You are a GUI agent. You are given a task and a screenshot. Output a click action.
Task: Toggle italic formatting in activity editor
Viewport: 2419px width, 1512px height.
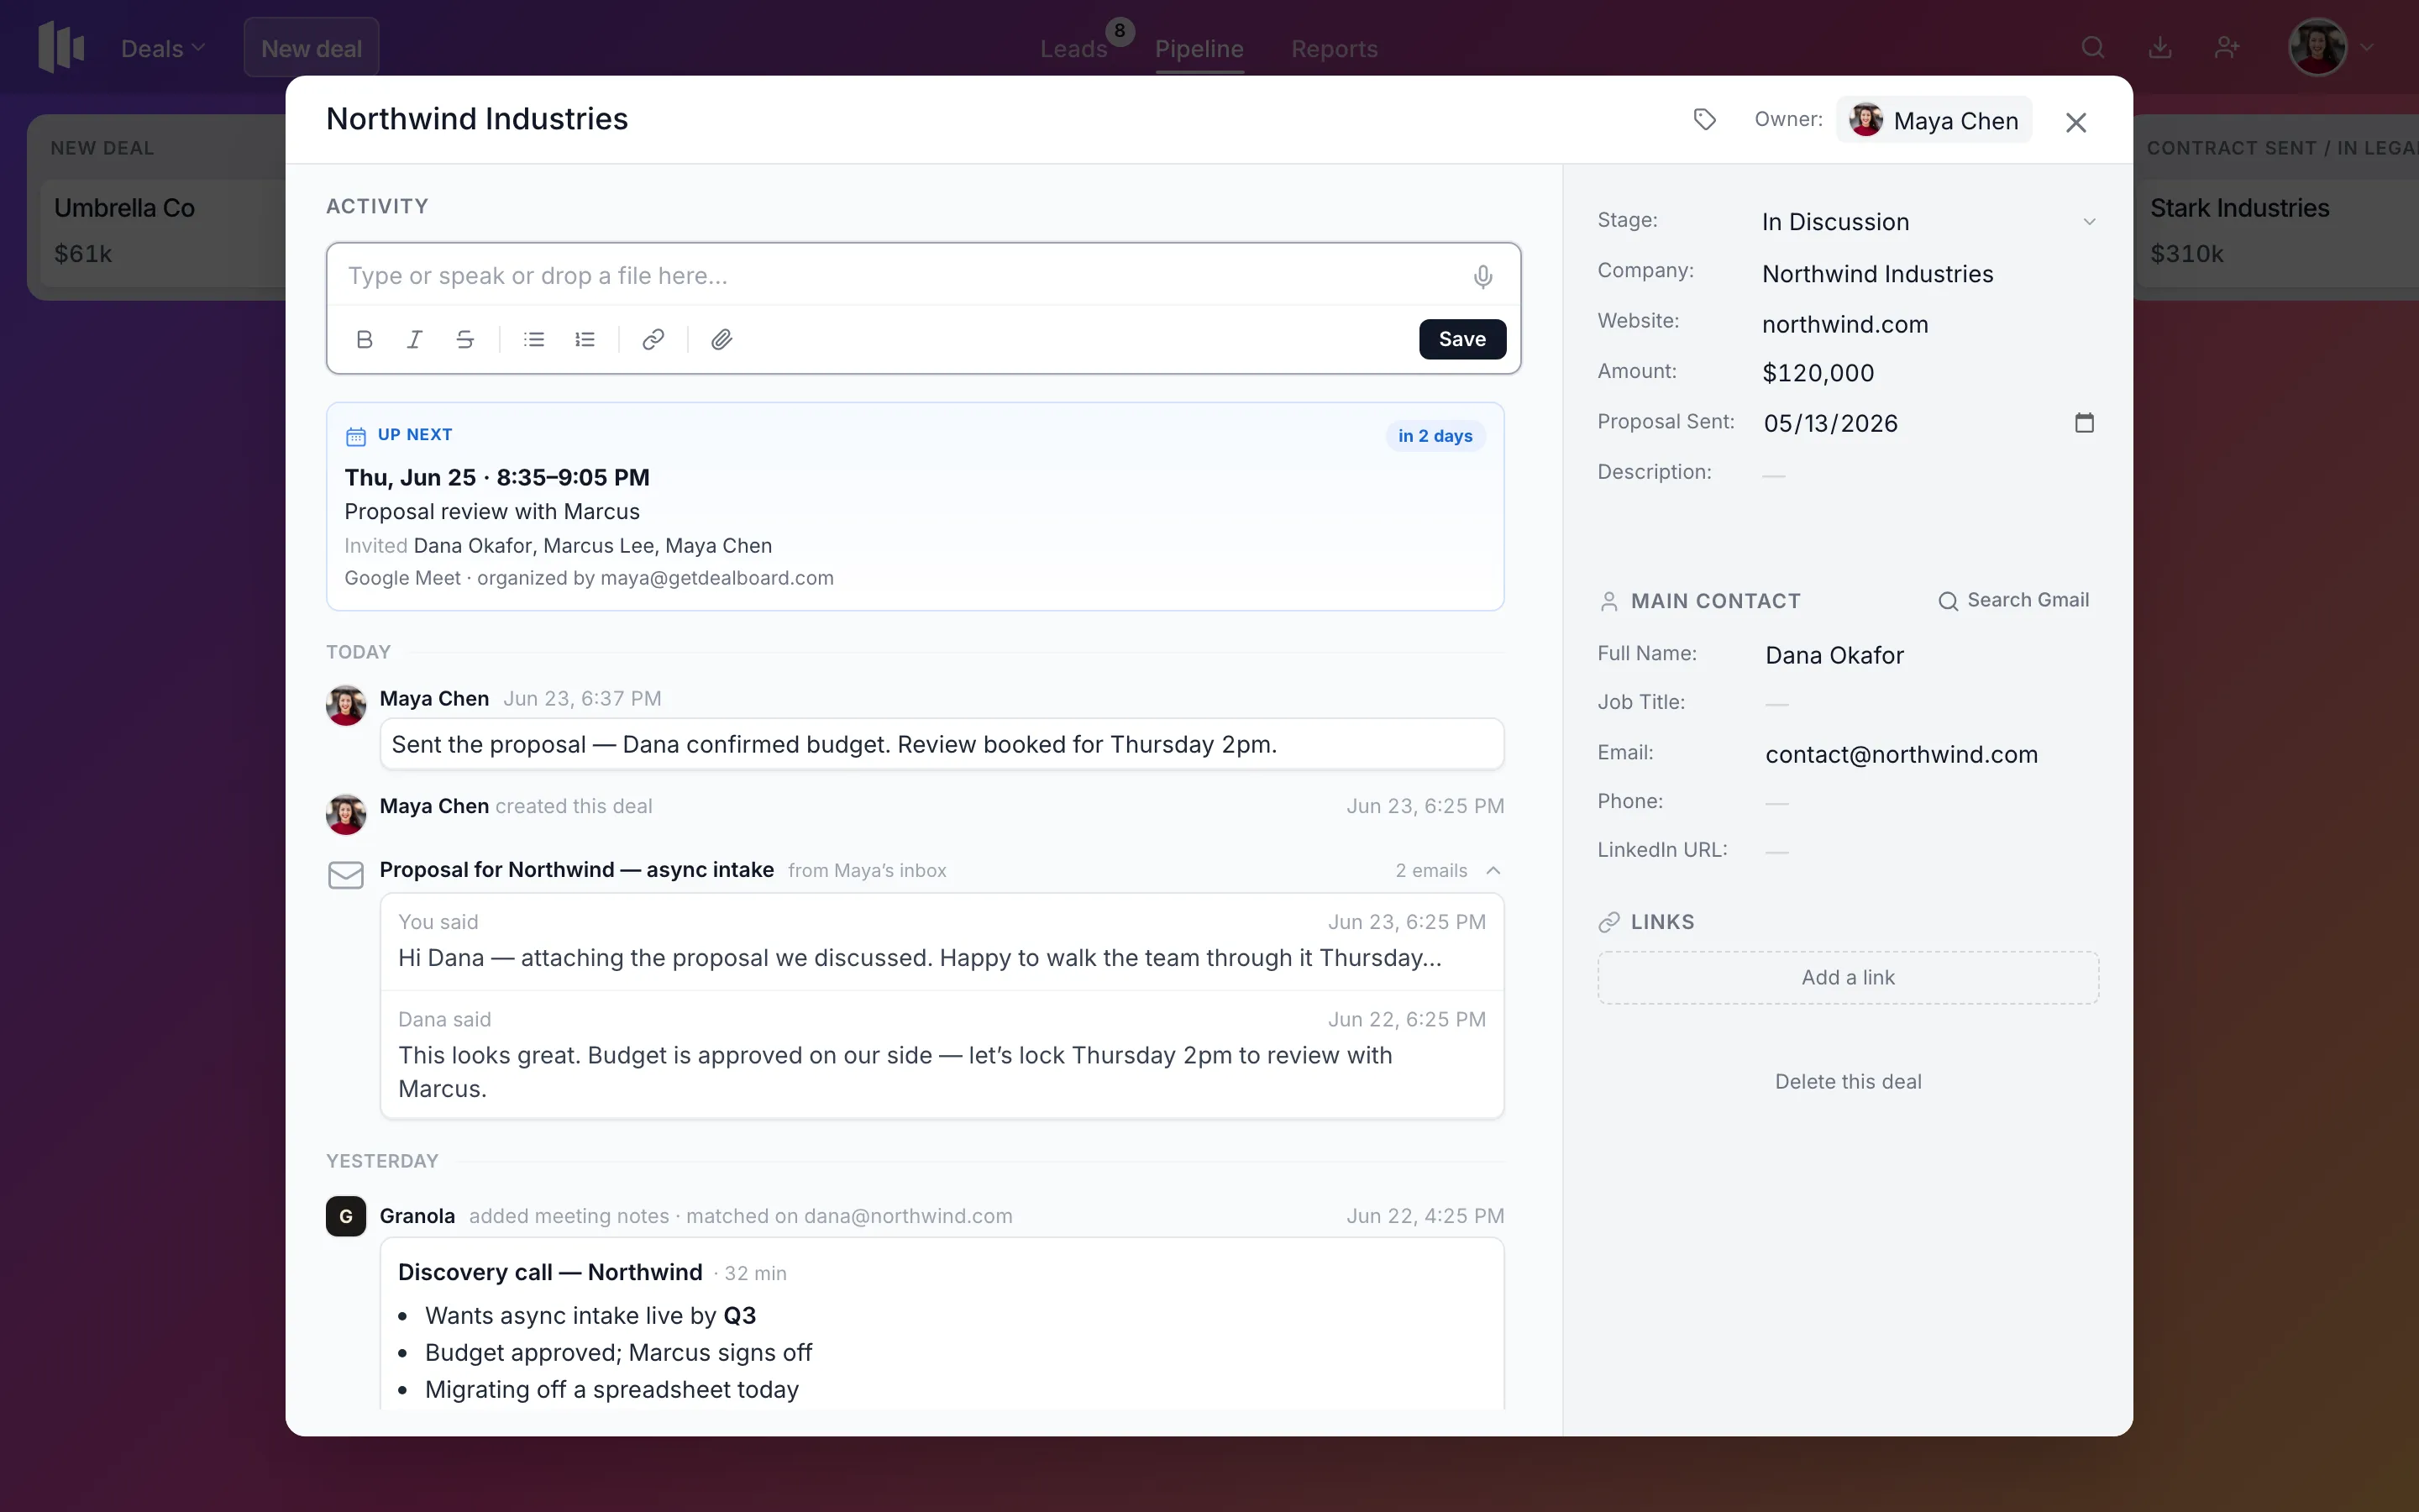pyautogui.click(x=415, y=339)
